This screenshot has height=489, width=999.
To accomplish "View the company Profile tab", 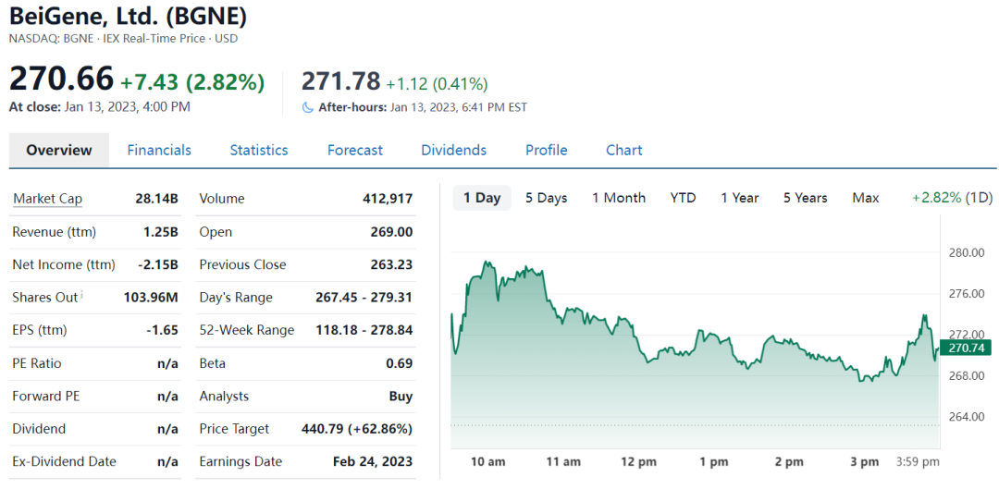I will [x=547, y=150].
